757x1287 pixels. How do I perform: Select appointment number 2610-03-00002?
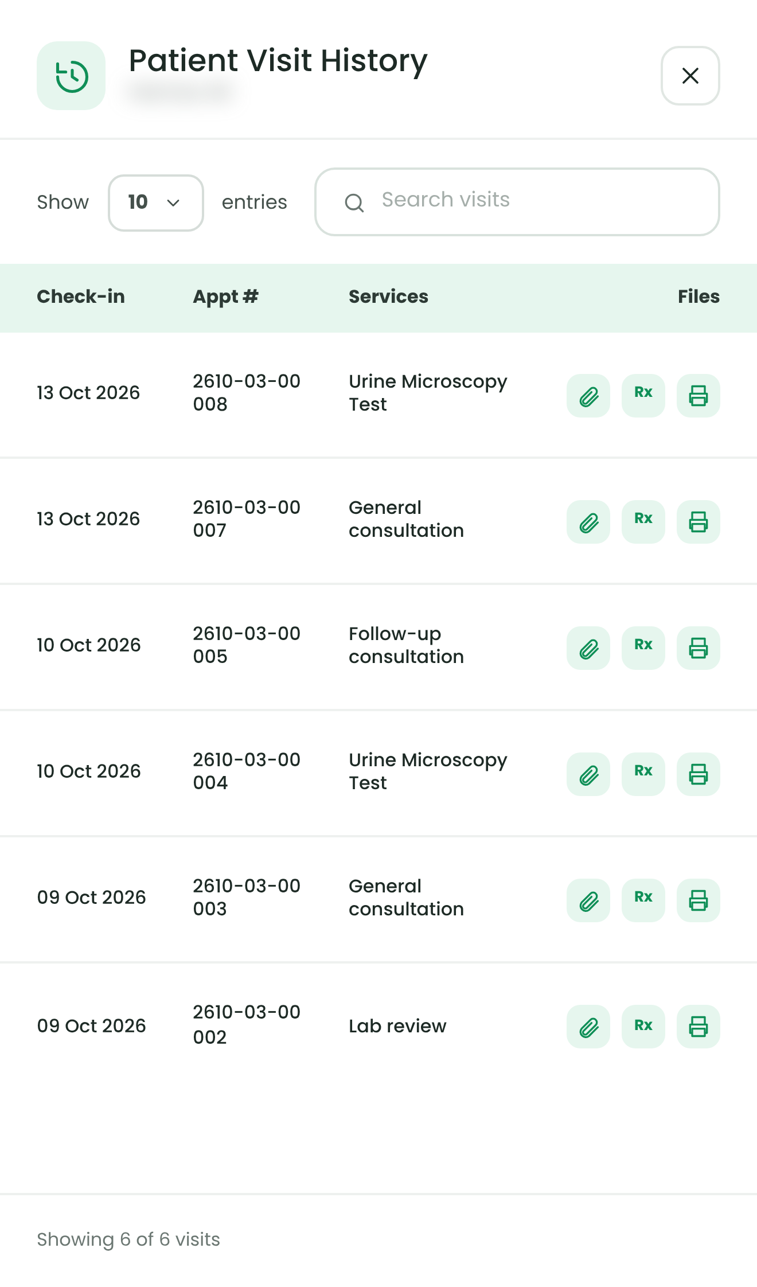tap(247, 1025)
